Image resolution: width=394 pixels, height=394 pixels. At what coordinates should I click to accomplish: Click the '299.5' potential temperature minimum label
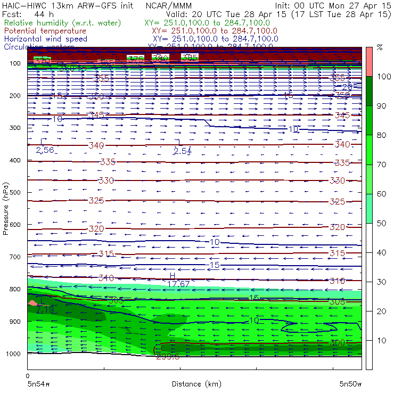tap(168, 357)
